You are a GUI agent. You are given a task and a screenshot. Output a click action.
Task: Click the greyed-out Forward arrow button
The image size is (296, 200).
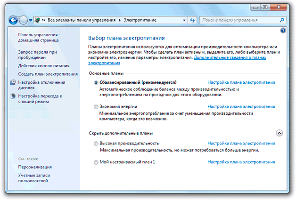click(x=24, y=20)
